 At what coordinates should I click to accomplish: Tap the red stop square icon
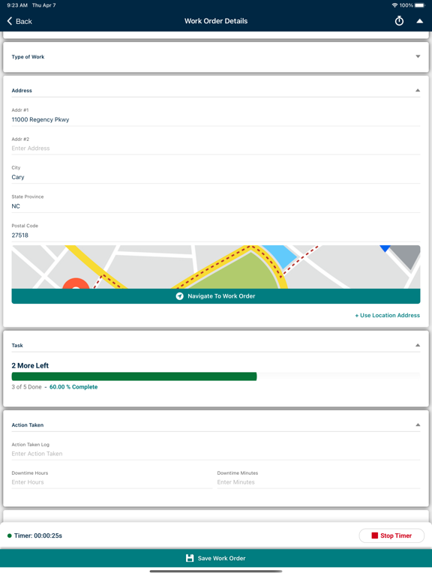click(375, 535)
